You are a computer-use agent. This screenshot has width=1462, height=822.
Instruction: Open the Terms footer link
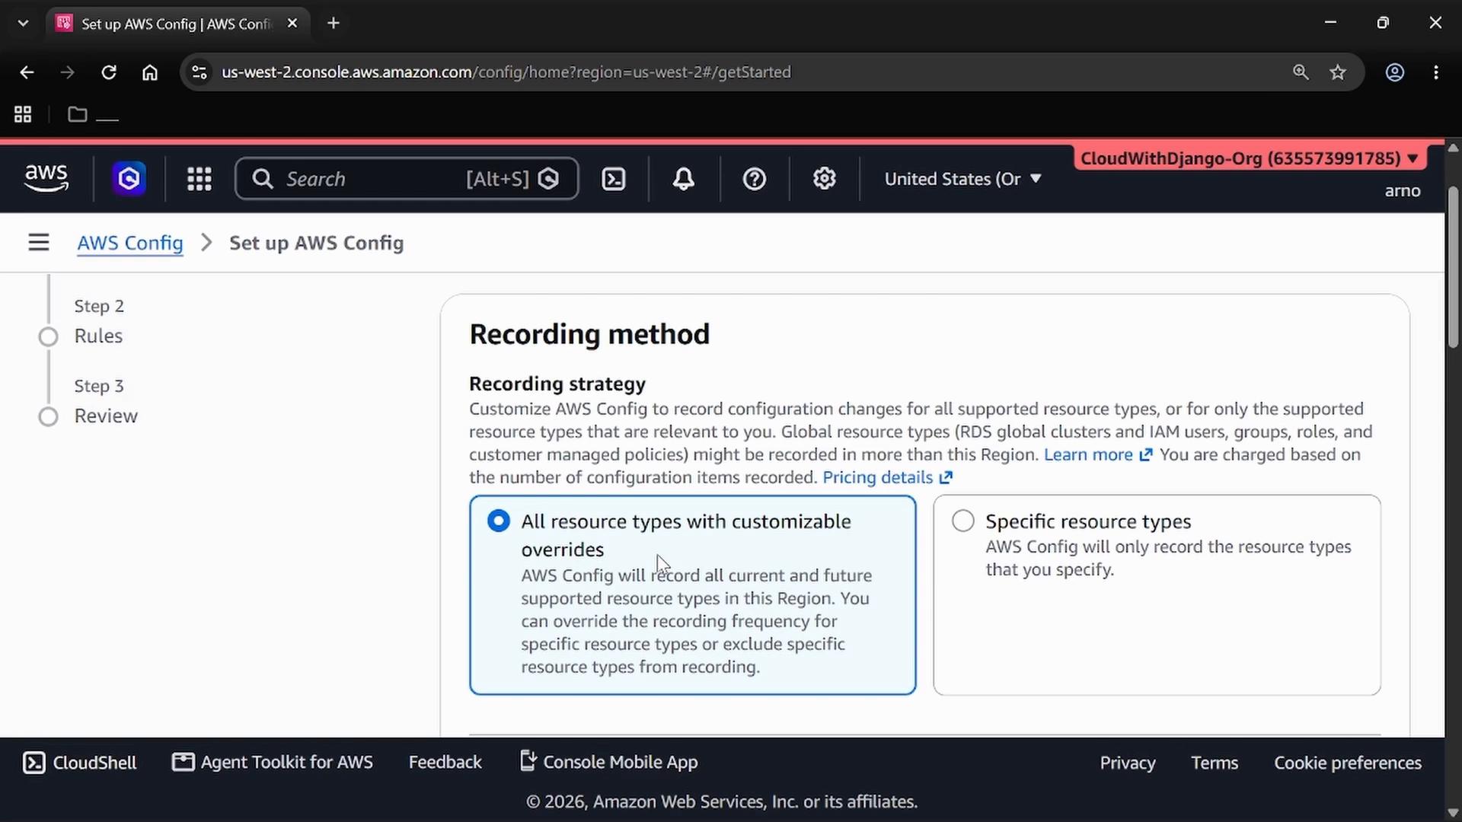pos(1215,763)
